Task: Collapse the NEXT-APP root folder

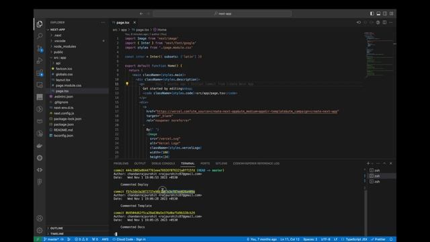Action: (x=58, y=30)
